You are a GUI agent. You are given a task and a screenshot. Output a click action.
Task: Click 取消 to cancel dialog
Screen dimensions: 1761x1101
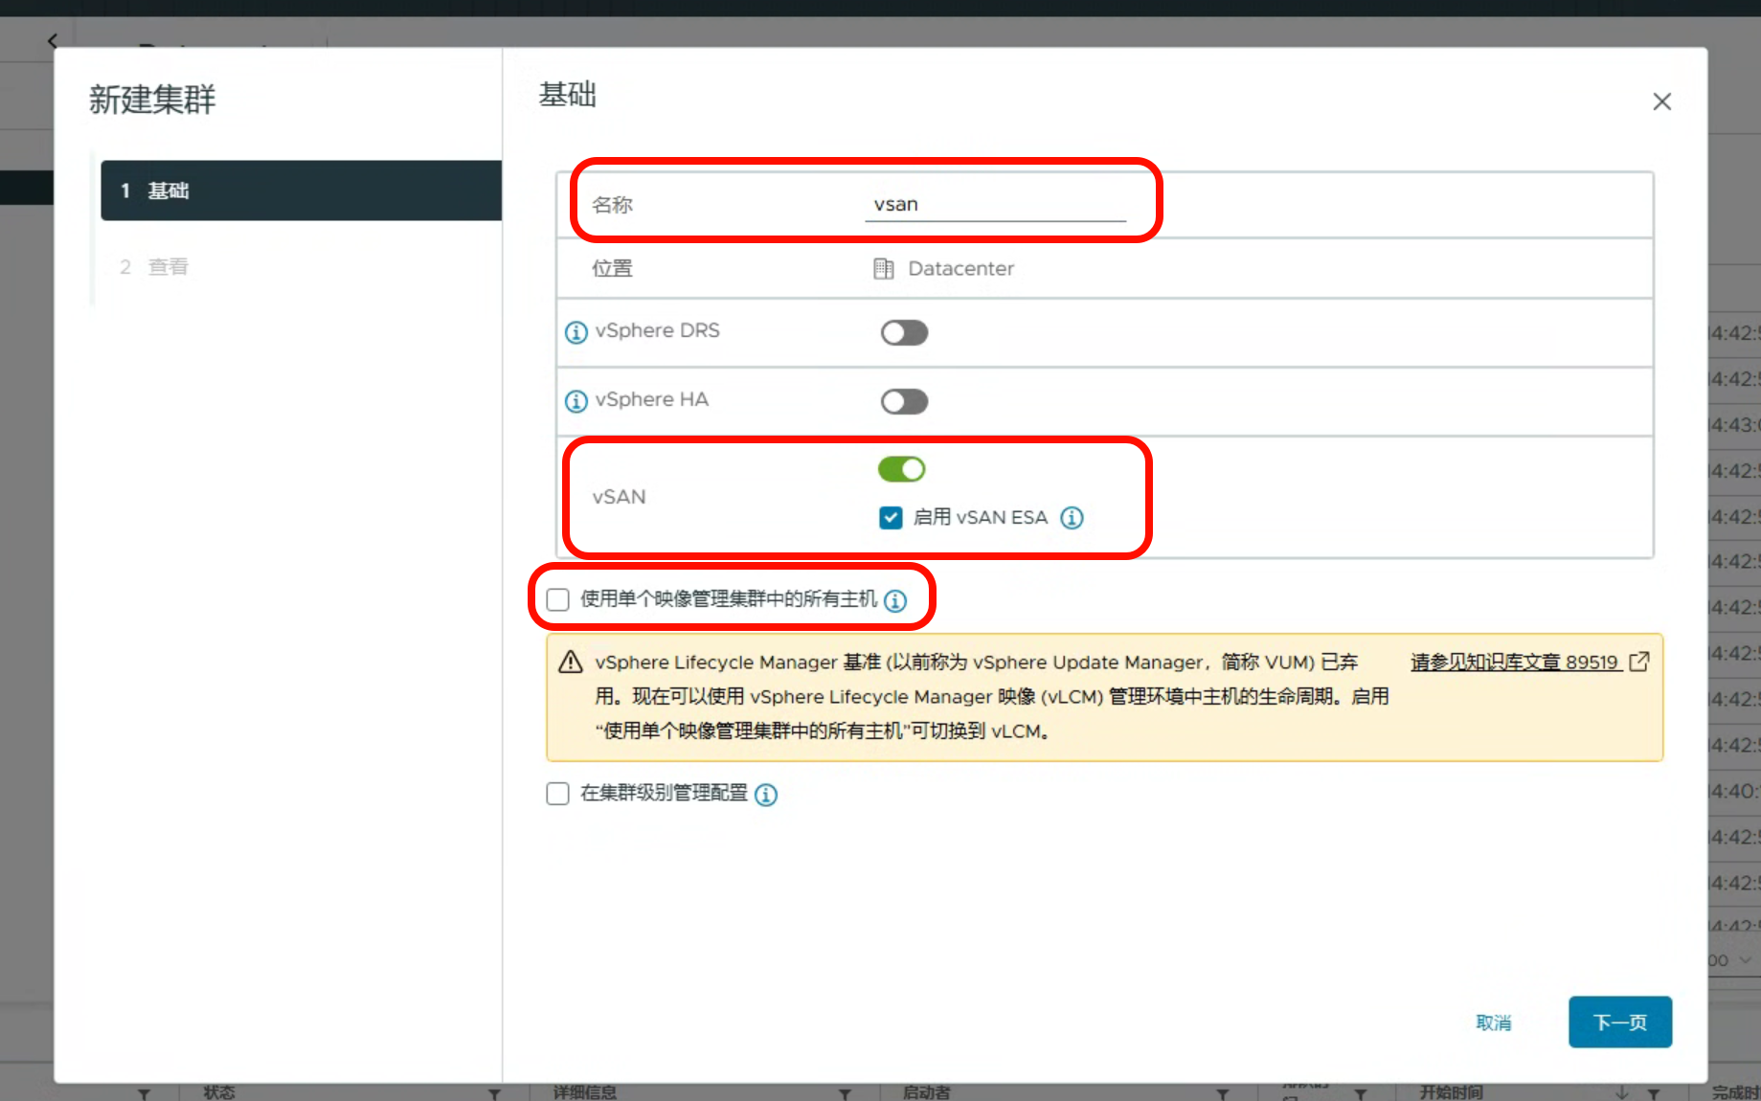pyautogui.click(x=1493, y=1022)
